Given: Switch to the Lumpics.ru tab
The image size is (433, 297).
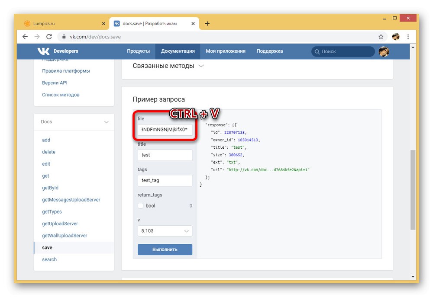Looking at the screenshot, I should coord(65,24).
